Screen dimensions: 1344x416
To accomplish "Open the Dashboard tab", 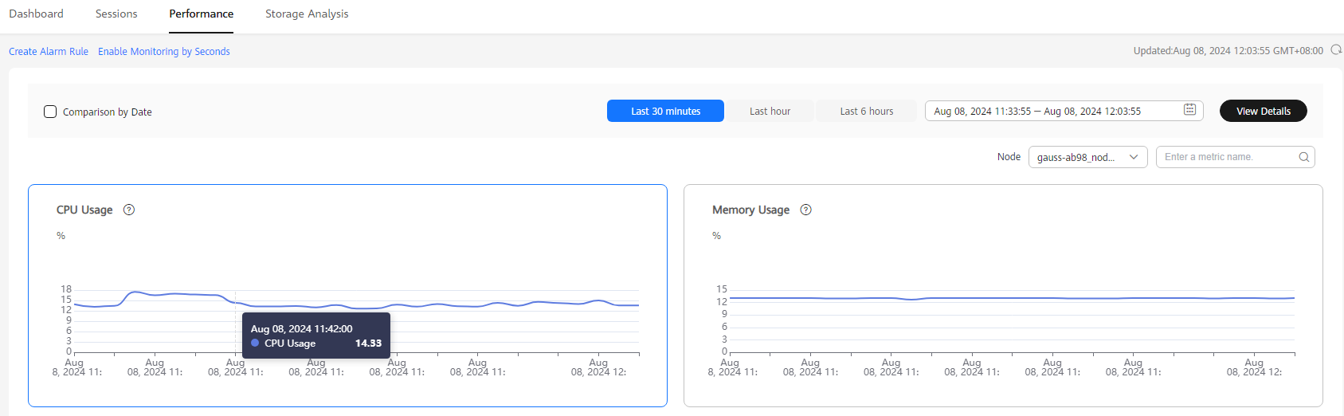I will tap(36, 14).
